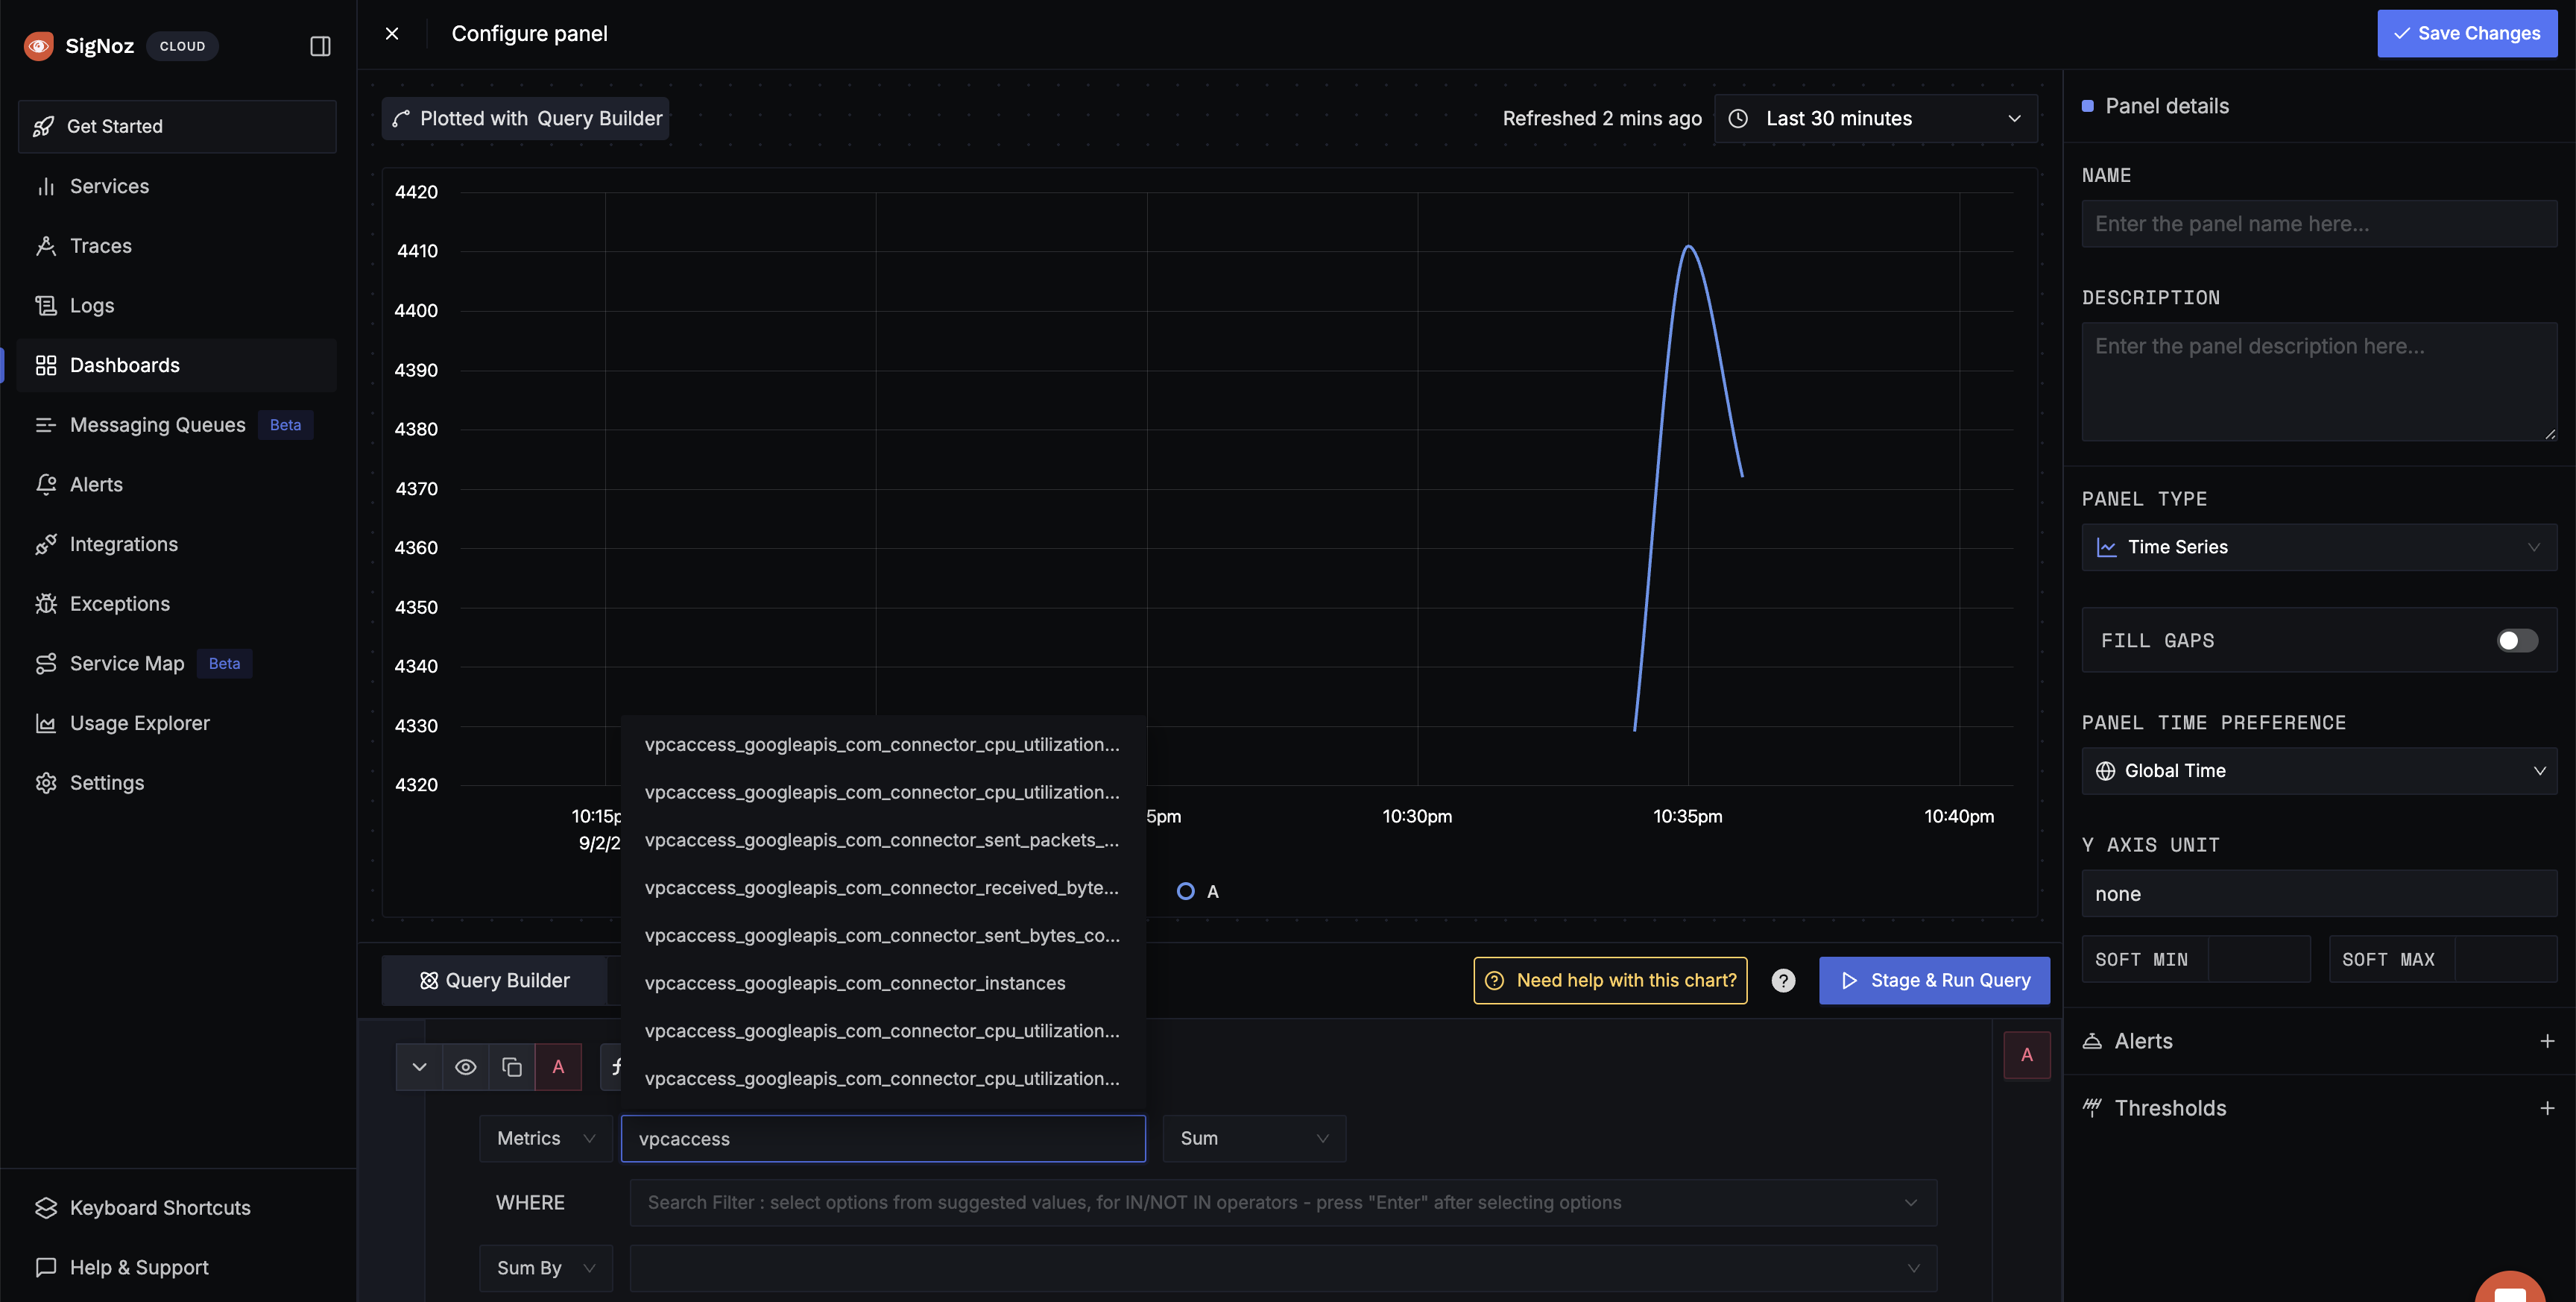Select vpcaccess connector_received_byte metric option
The image size is (2576, 1302).
[883, 887]
